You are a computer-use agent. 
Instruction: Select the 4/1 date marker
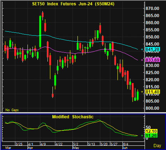coord(31,144)
